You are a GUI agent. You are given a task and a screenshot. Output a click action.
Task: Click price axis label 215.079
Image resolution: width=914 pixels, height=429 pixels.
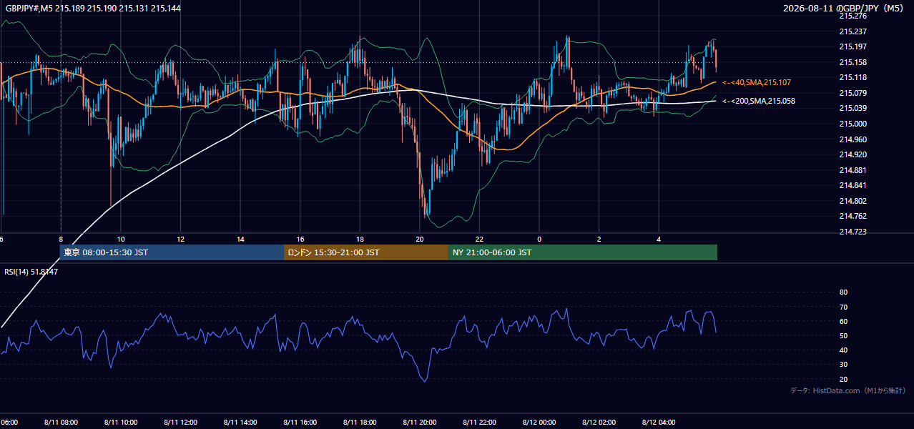point(852,93)
